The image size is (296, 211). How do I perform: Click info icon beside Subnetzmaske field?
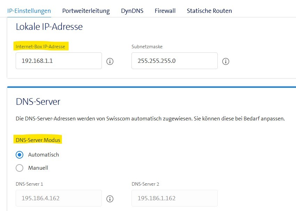coord(226,61)
